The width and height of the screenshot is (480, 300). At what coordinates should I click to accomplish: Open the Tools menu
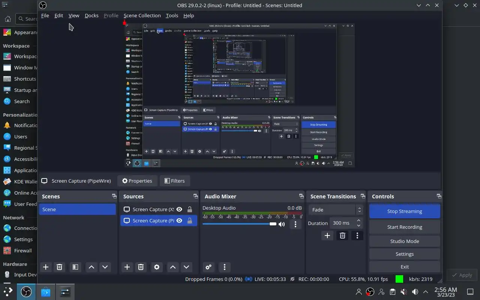[172, 15]
